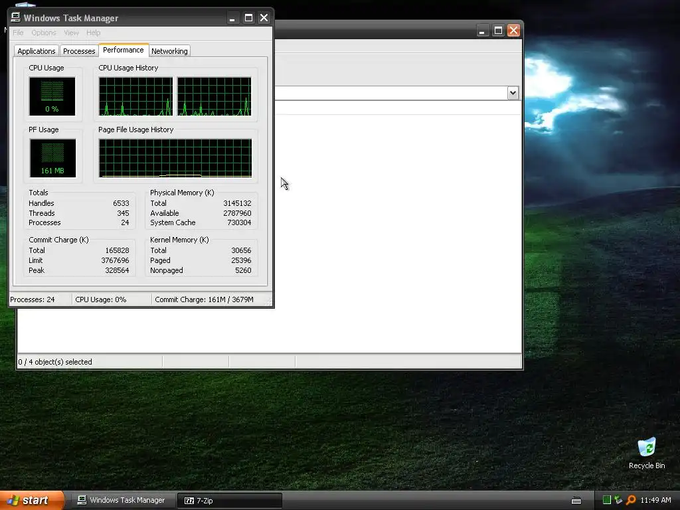Click the Task Manager title bar icon
The height and width of the screenshot is (510, 680).
16,17
